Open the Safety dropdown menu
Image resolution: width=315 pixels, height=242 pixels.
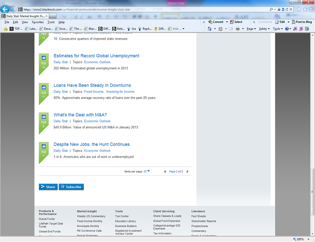(x=264, y=29)
